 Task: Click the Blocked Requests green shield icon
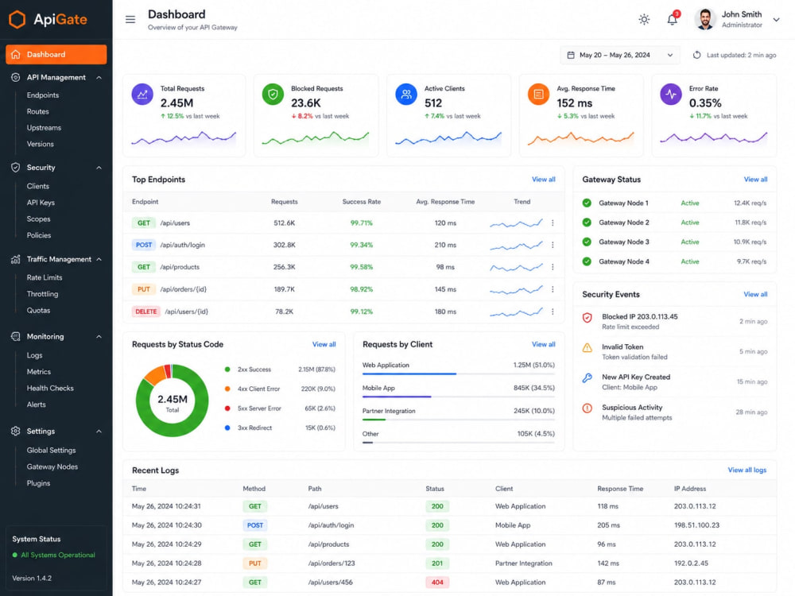click(273, 95)
